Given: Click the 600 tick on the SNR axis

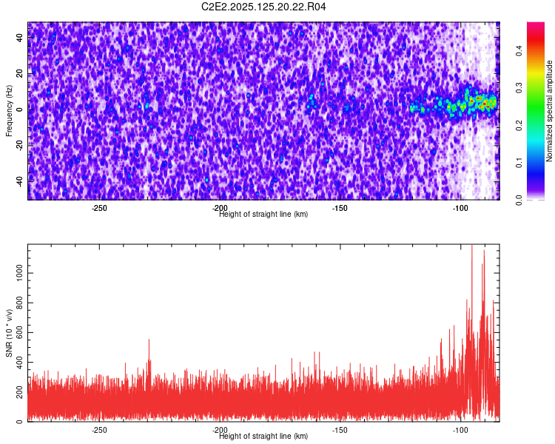Looking at the screenshot, I should click(19, 332).
